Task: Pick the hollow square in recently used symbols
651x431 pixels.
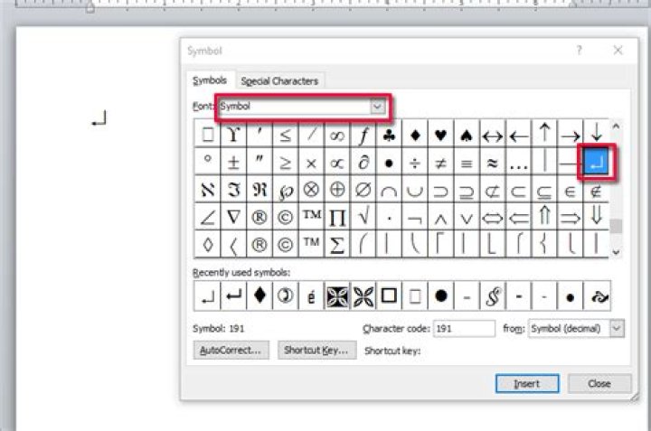Action: pos(389,295)
